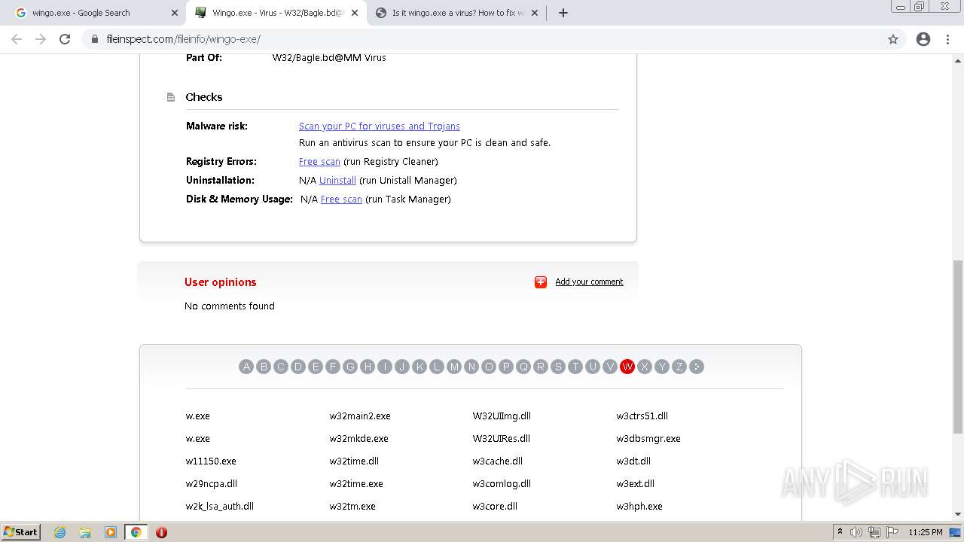Image resolution: width=964 pixels, height=542 pixels.
Task: Open the w32mkde.exe file entry
Action: pyautogui.click(x=358, y=438)
